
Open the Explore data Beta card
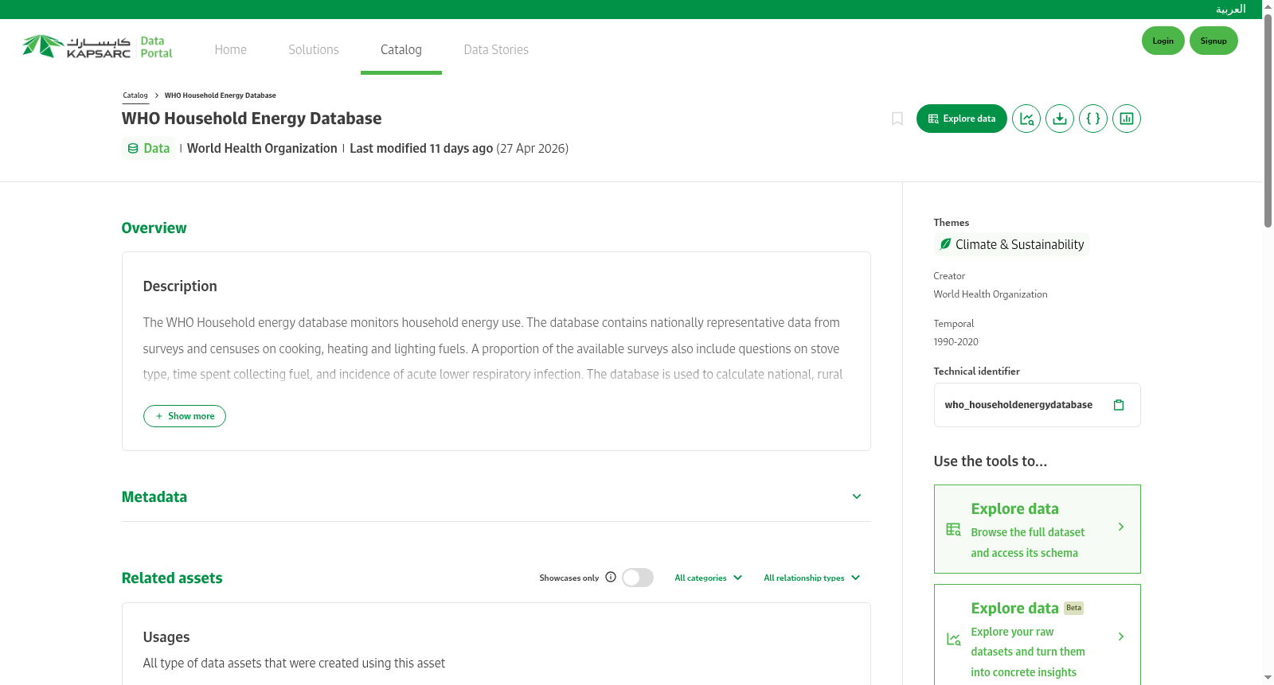coord(1038,635)
